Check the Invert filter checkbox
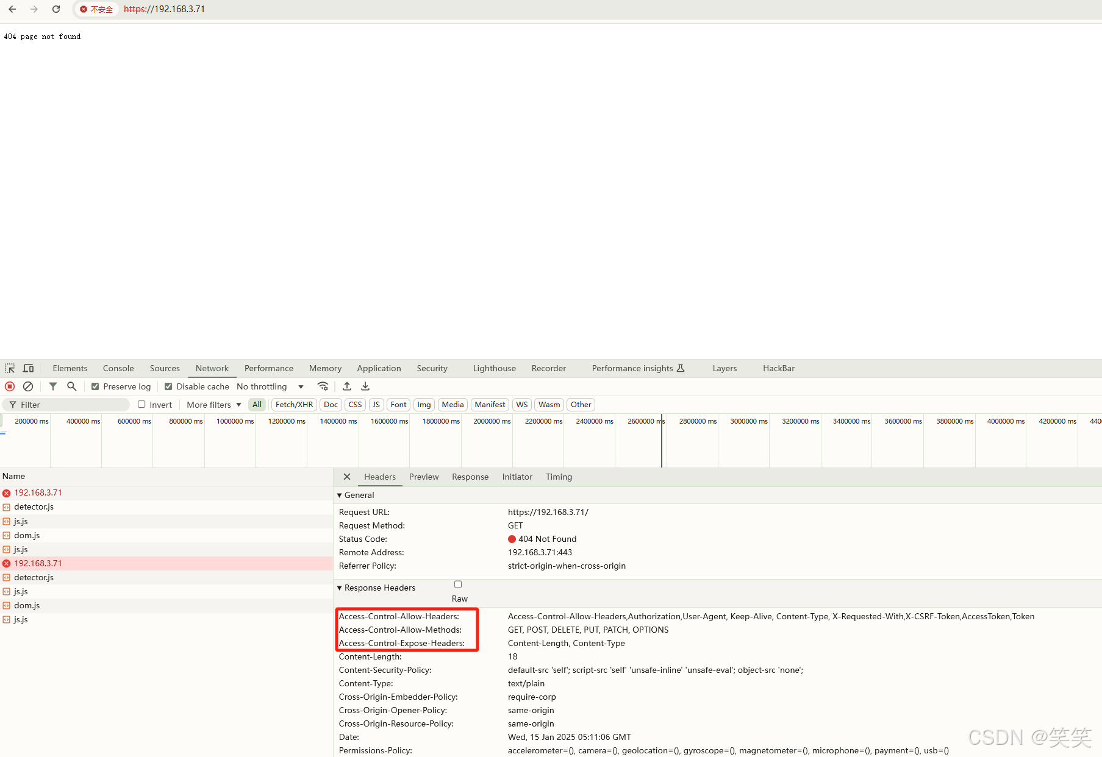This screenshot has height=757, width=1102. (x=141, y=404)
